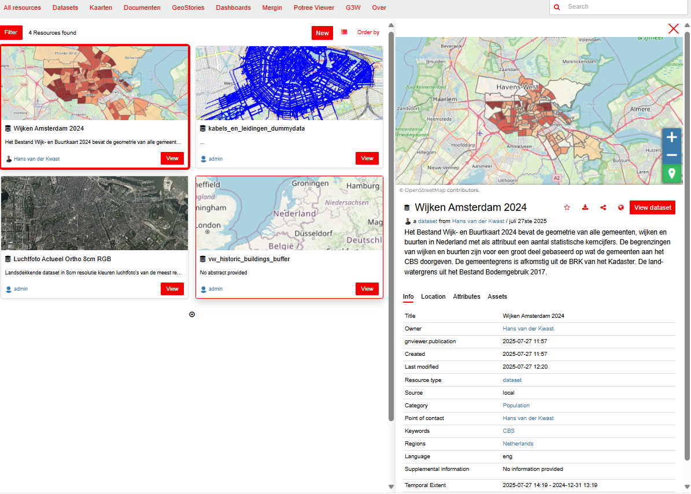Viewport: 691px width, 494px height.
Task: Click the detail panel scroll-up arrow
Action: tap(687, 25)
